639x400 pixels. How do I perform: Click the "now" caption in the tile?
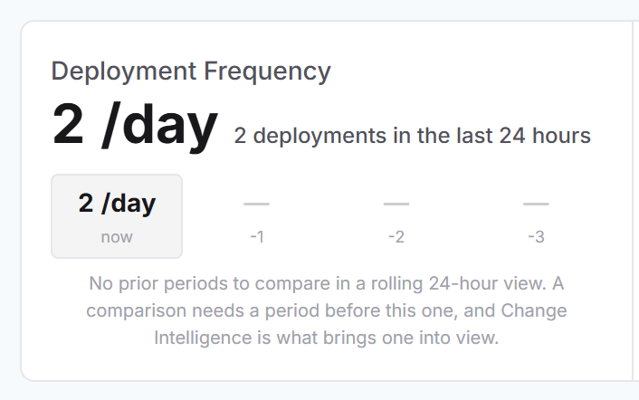coord(117,237)
